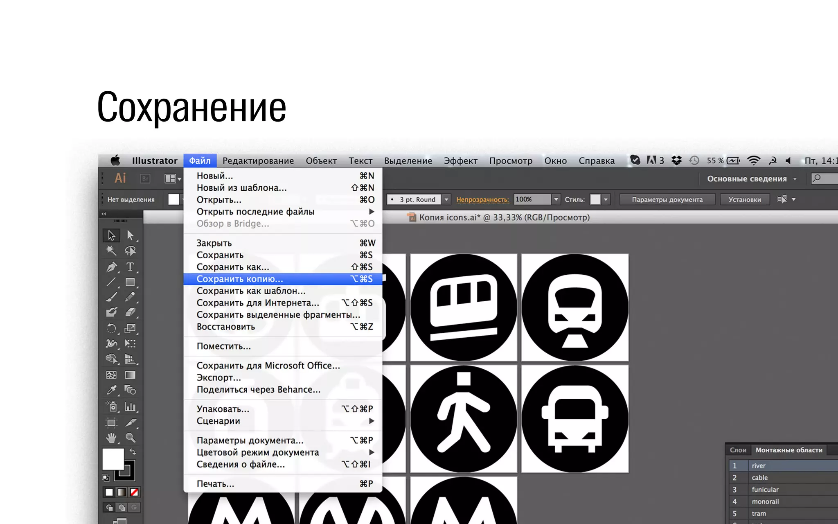Select the Pen tool
838x524 pixels.
111,267
